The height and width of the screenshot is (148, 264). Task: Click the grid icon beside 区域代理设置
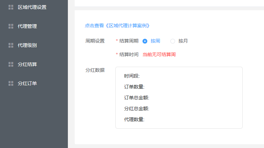11,7
